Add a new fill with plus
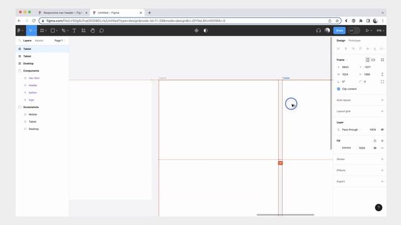Viewport: 401px width, 225px height. (382, 141)
